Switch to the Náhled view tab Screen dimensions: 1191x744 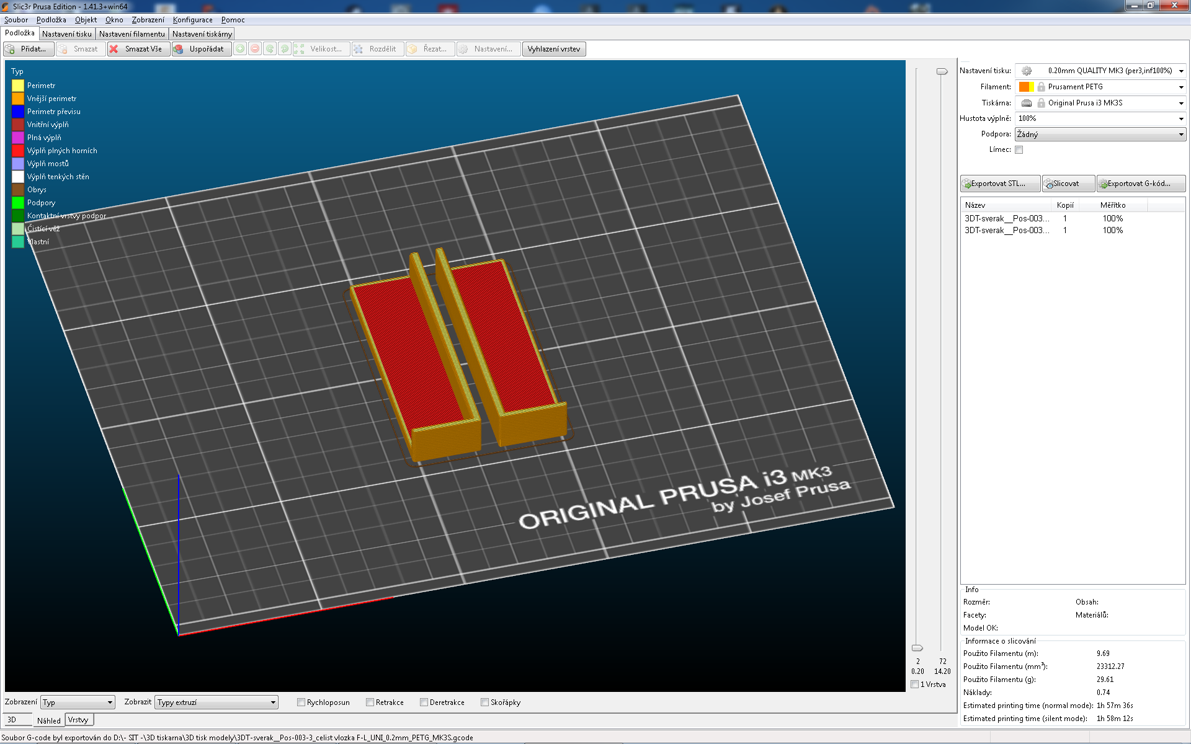pos(48,720)
